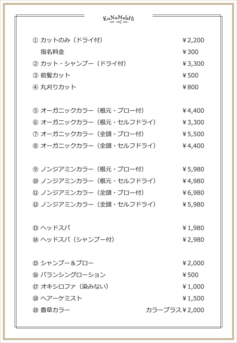Screen dimensions: 237x343
Task: Select the circled number ⑬ marker
Action: (x=35, y=228)
